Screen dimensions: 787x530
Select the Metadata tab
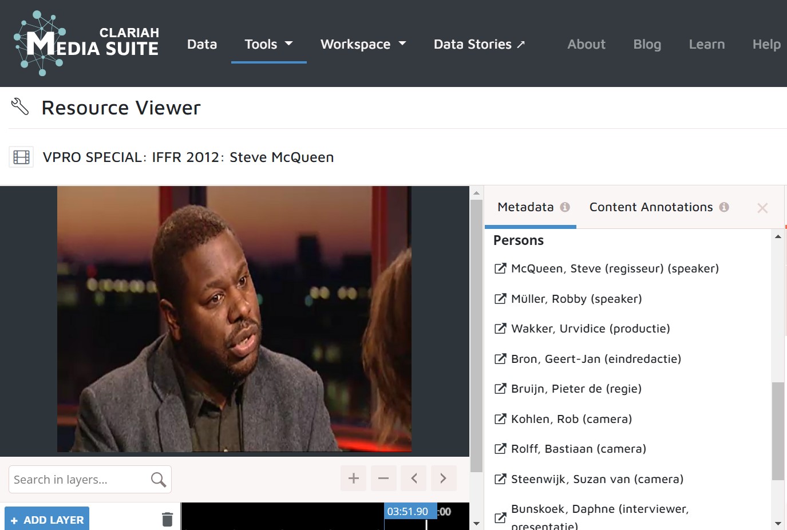point(525,207)
